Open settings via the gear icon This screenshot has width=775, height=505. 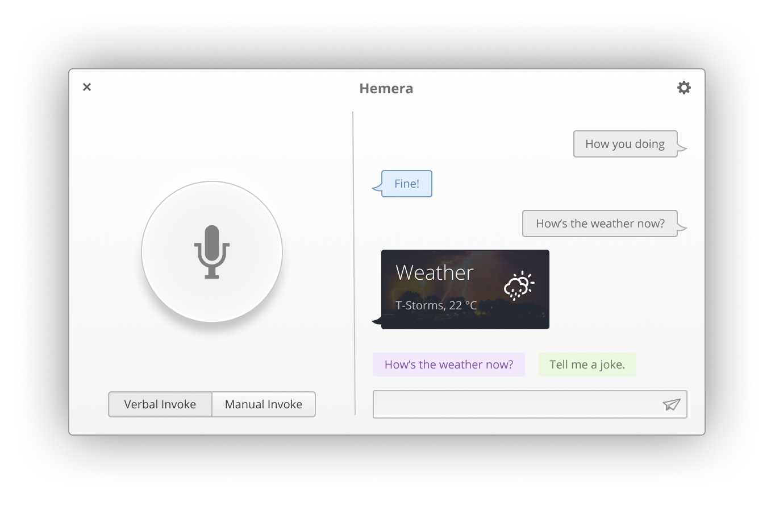pos(684,88)
